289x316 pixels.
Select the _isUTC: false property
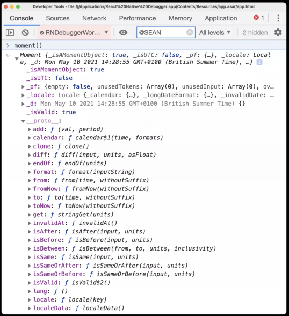coord(49,78)
